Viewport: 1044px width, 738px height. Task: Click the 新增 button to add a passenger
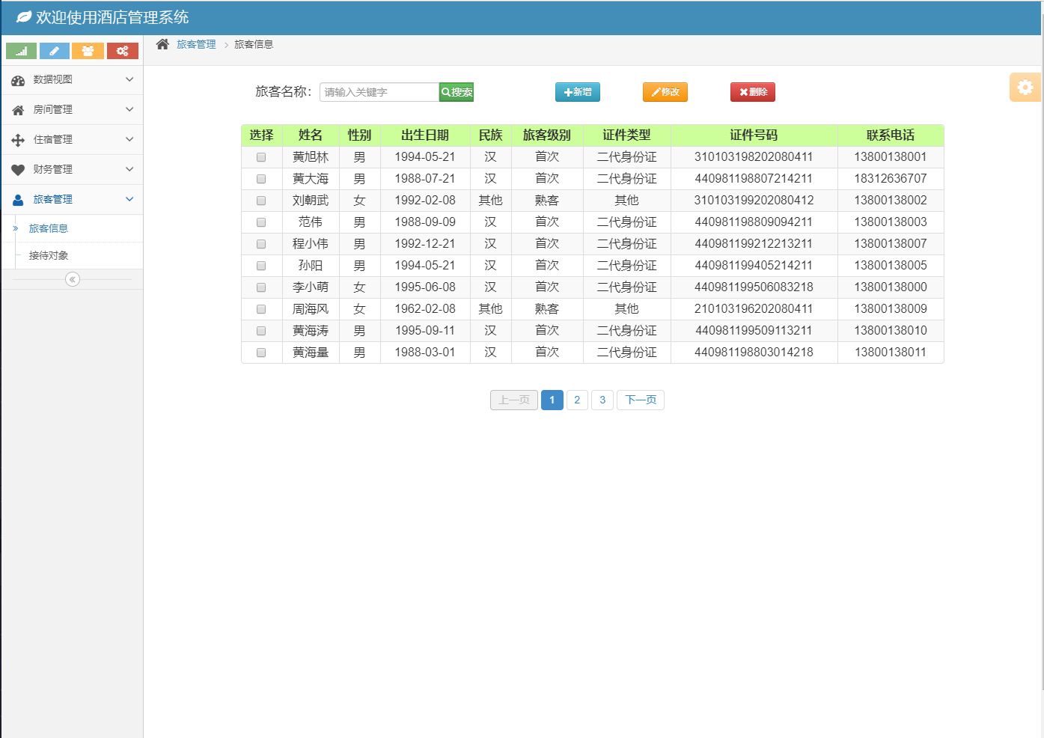[577, 91]
